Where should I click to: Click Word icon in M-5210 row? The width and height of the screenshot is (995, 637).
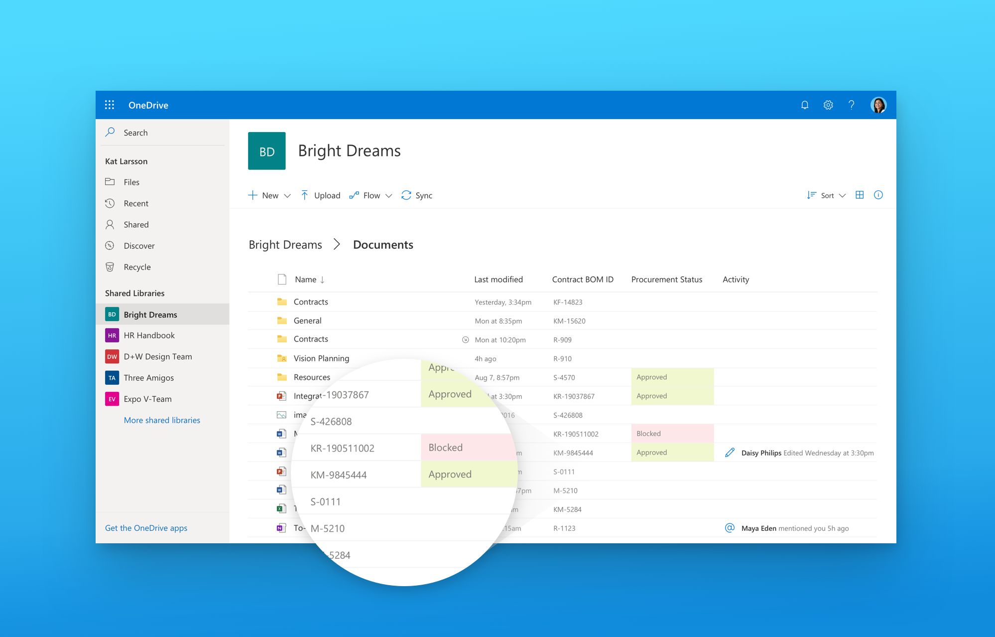click(281, 490)
